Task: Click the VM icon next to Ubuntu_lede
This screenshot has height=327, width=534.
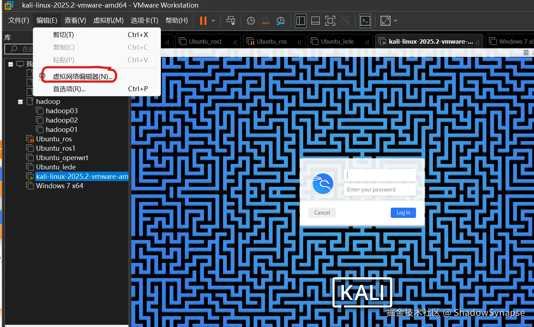Action: click(30, 167)
